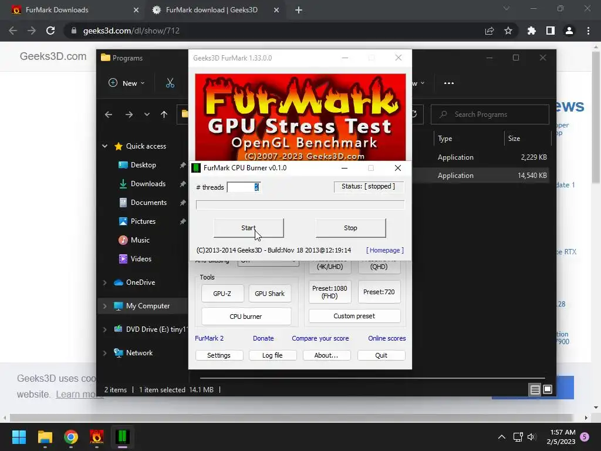This screenshot has height=451, width=601.
Task: Launch GPU Shark tool
Action: pyautogui.click(x=269, y=294)
